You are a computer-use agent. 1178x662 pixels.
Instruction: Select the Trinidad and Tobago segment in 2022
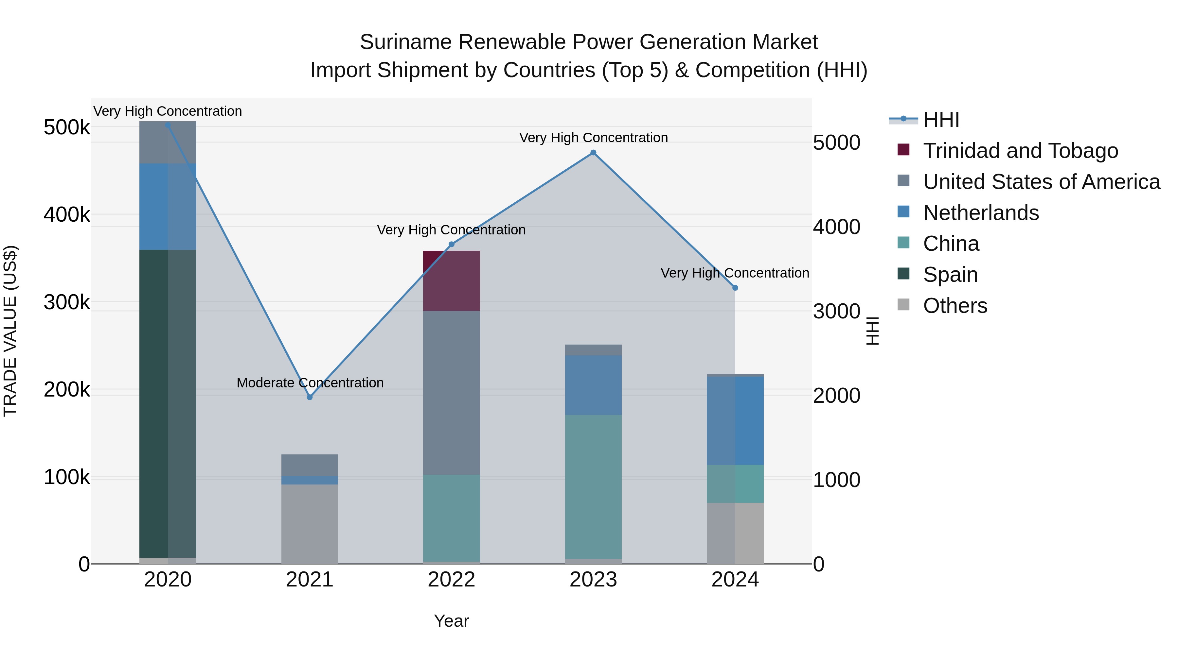click(451, 281)
